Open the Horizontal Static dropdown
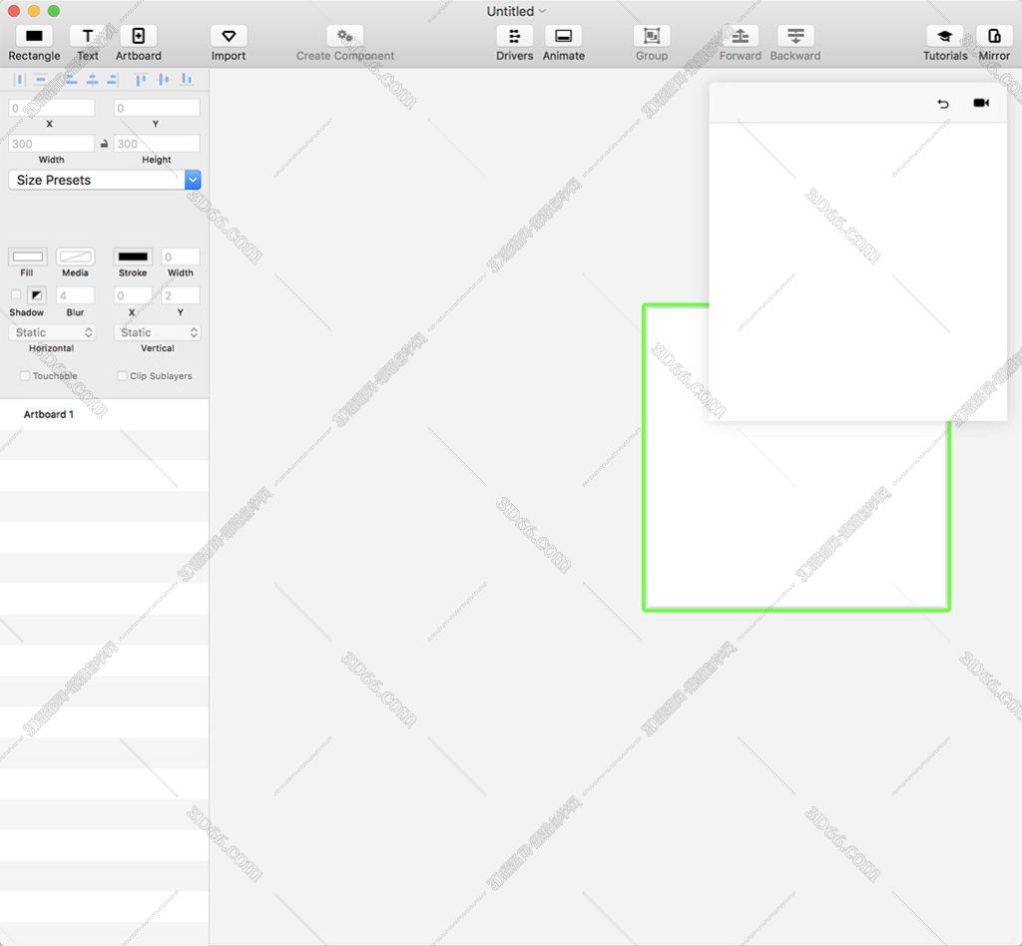The height and width of the screenshot is (946, 1022). coord(52,332)
